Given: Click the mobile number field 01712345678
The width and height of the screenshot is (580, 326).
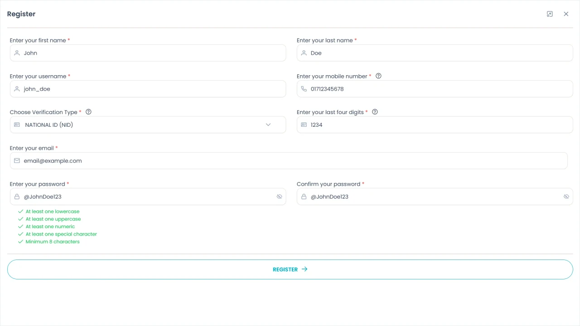Looking at the screenshot, I should 435,89.
